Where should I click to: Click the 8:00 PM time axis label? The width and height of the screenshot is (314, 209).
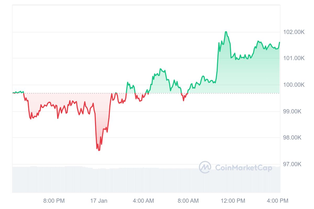pos(54,201)
